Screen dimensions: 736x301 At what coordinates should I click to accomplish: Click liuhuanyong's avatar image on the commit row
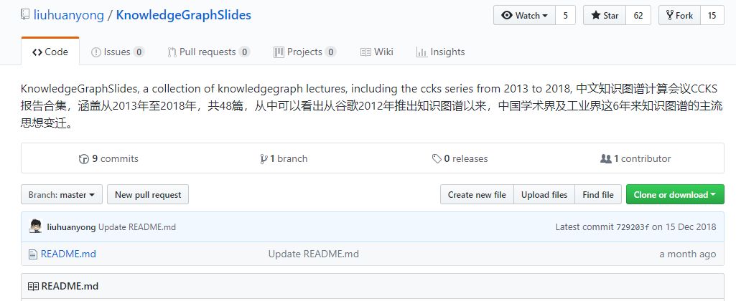[35, 226]
